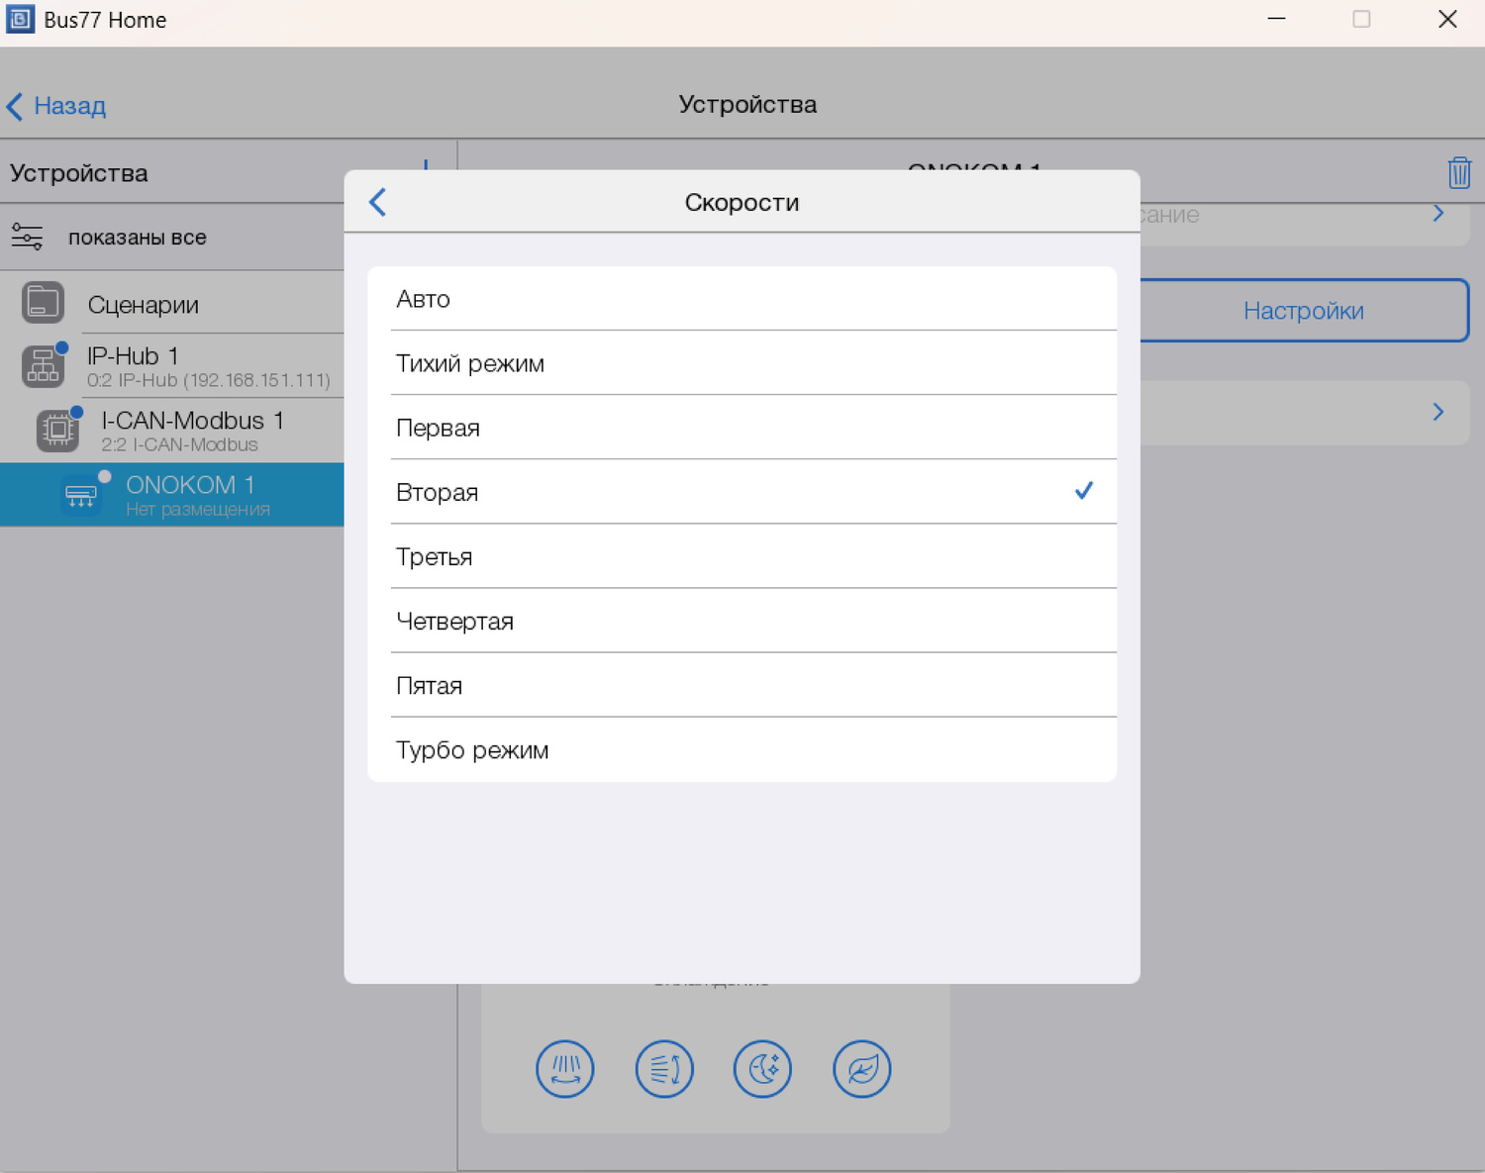Pick Турбо режим from the list
This screenshot has width=1485, height=1173.
click(x=742, y=749)
